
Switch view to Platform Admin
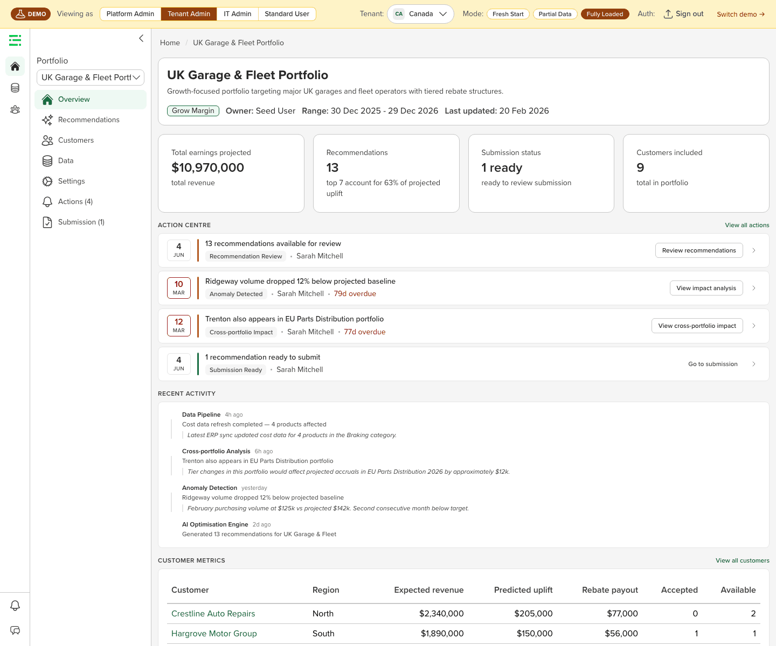[x=130, y=14]
